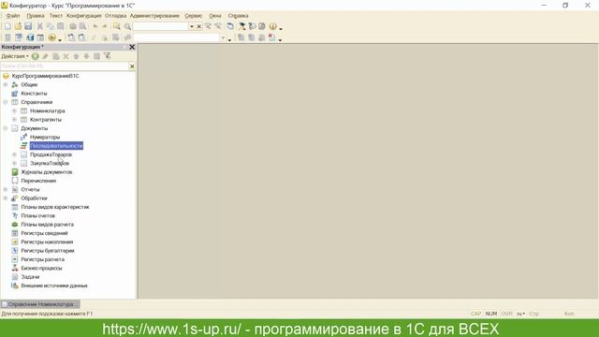Open the Администрирование menu
This screenshot has width=599, height=337.
click(x=154, y=16)
